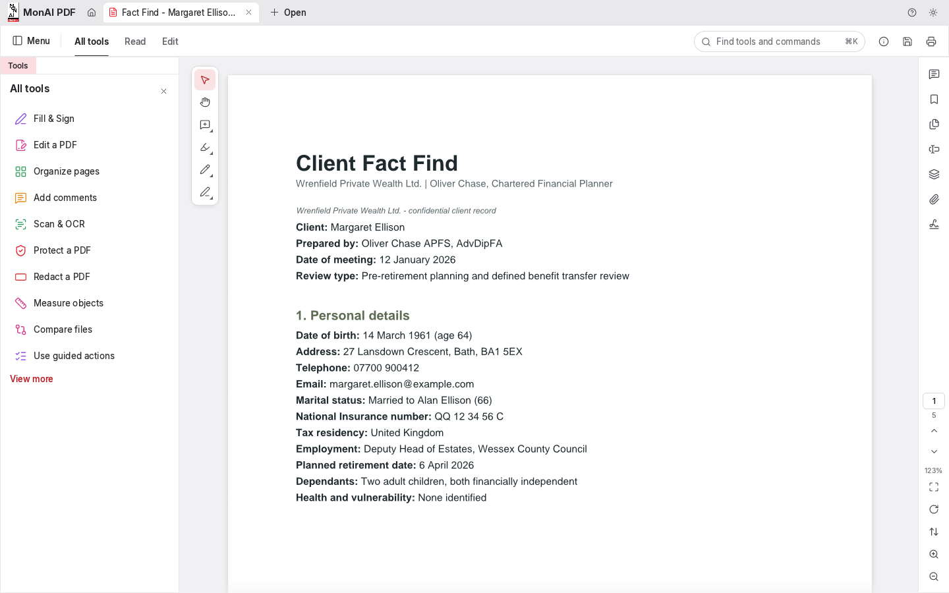Zoom out of the document
This screenshot has width=949, height=593.
934,577
